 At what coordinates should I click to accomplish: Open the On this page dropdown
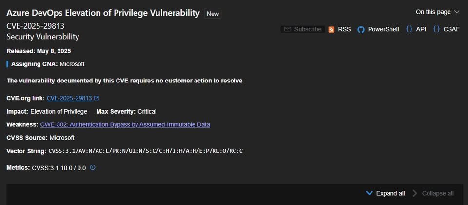437,12
